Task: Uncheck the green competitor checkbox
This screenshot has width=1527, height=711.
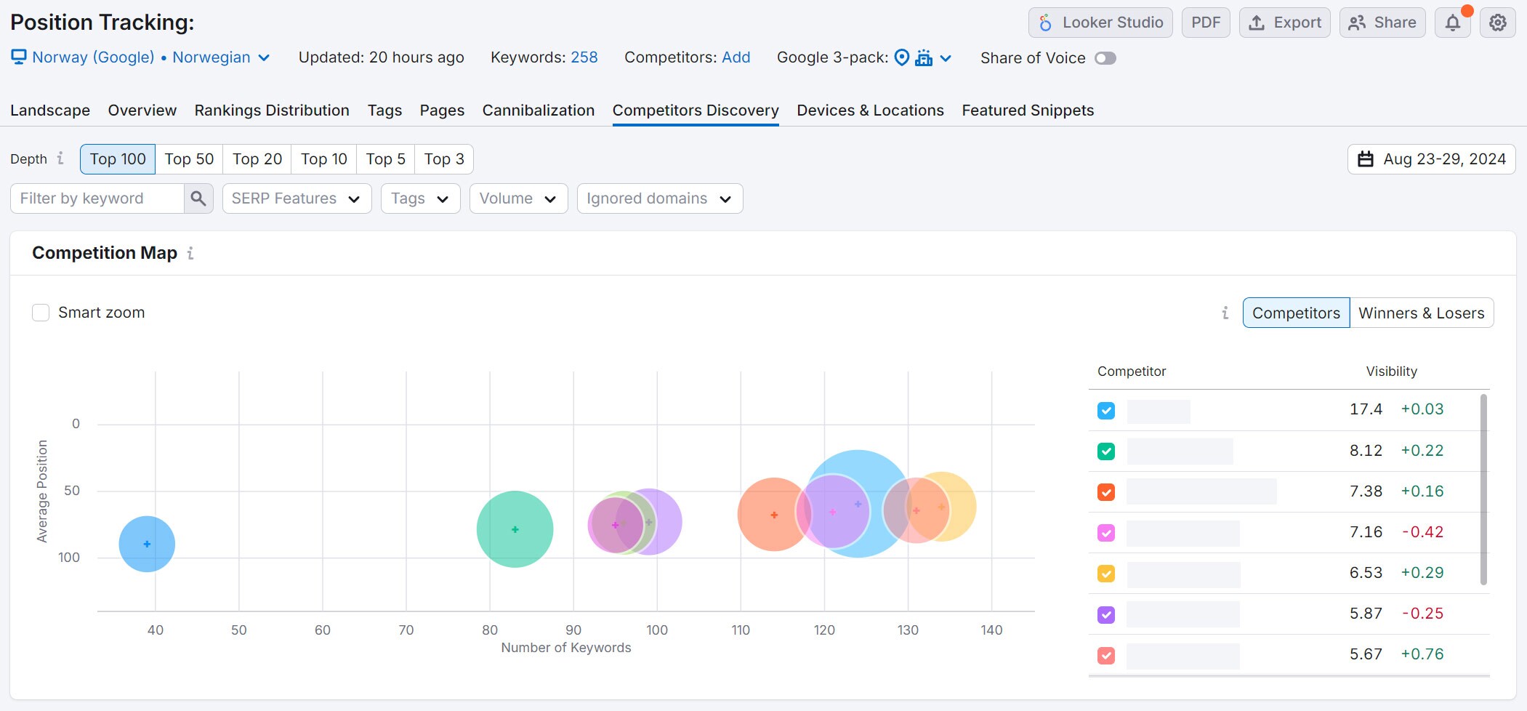Action: [x=1105, y=451]
